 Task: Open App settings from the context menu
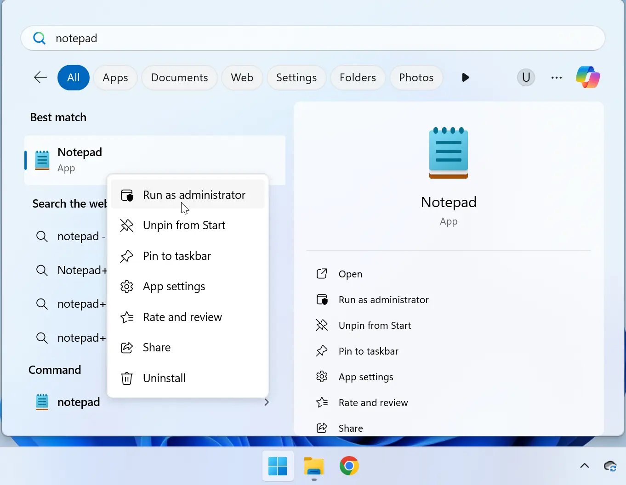click(188, 287)
